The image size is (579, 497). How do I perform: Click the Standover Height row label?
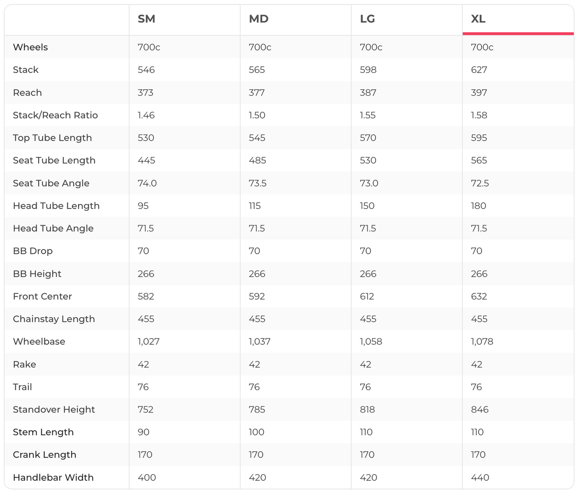click(54, 409)
